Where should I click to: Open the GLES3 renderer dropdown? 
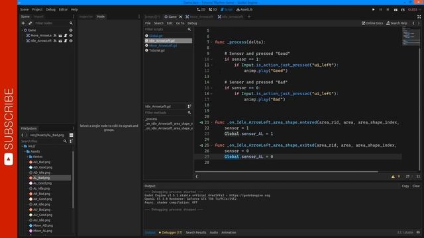[x=414, y=9]
